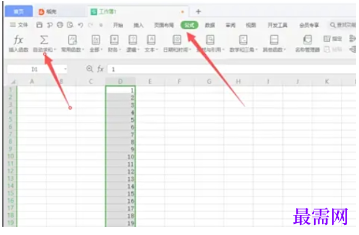Screen dimensions: 359x235
Task: Click the search (查找功能) magnifier icon
Action: click(x=332, y=25)
